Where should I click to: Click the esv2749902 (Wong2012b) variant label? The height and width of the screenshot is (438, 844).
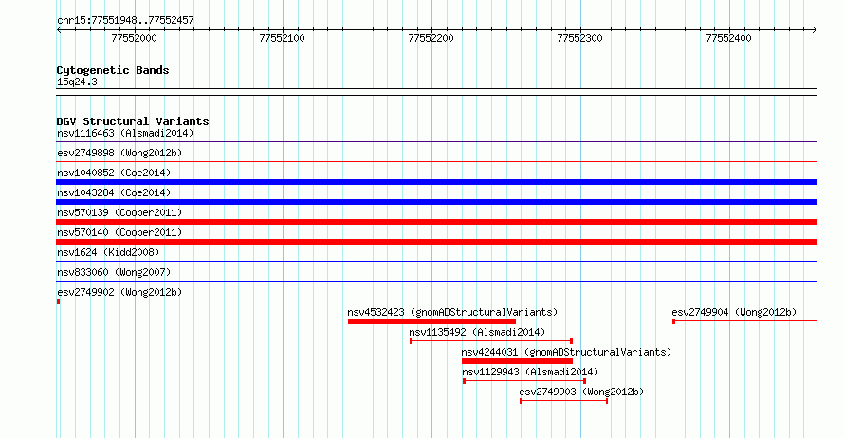coord(119,292)
